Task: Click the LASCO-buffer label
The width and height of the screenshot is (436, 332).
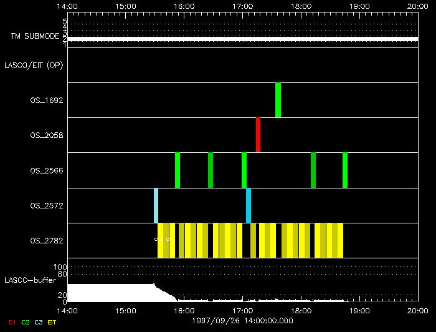Action: coord(31,280)
